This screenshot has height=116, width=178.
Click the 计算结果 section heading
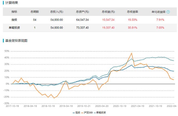click(12, 3)
